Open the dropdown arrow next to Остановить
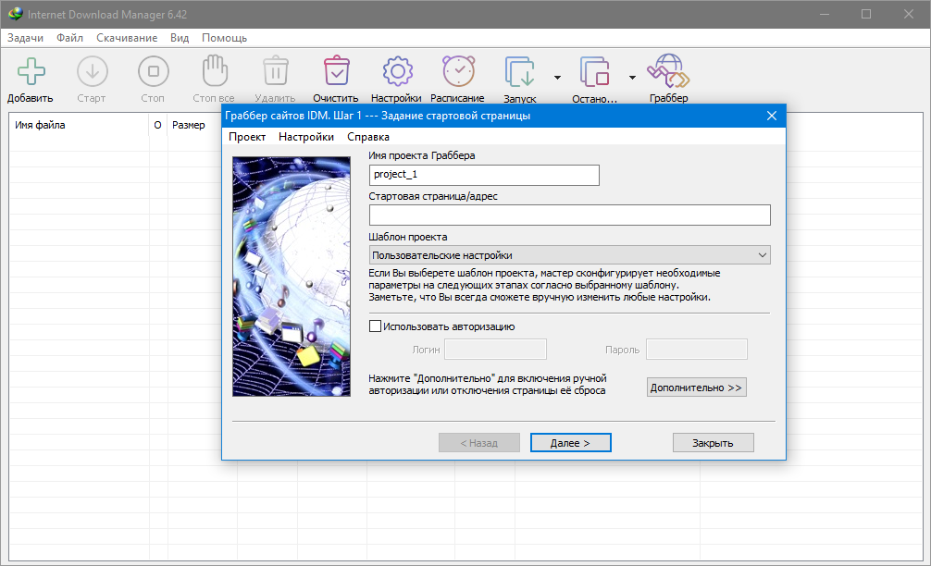Image resolution: width=931 pixels, height=566 pixels. pyautogui.click(x=632, y=78)
